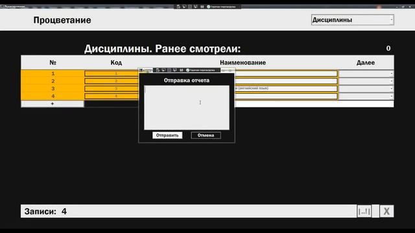Click the Наименование column header
Screen dimensions: 415x233
(x=243, y=63)
